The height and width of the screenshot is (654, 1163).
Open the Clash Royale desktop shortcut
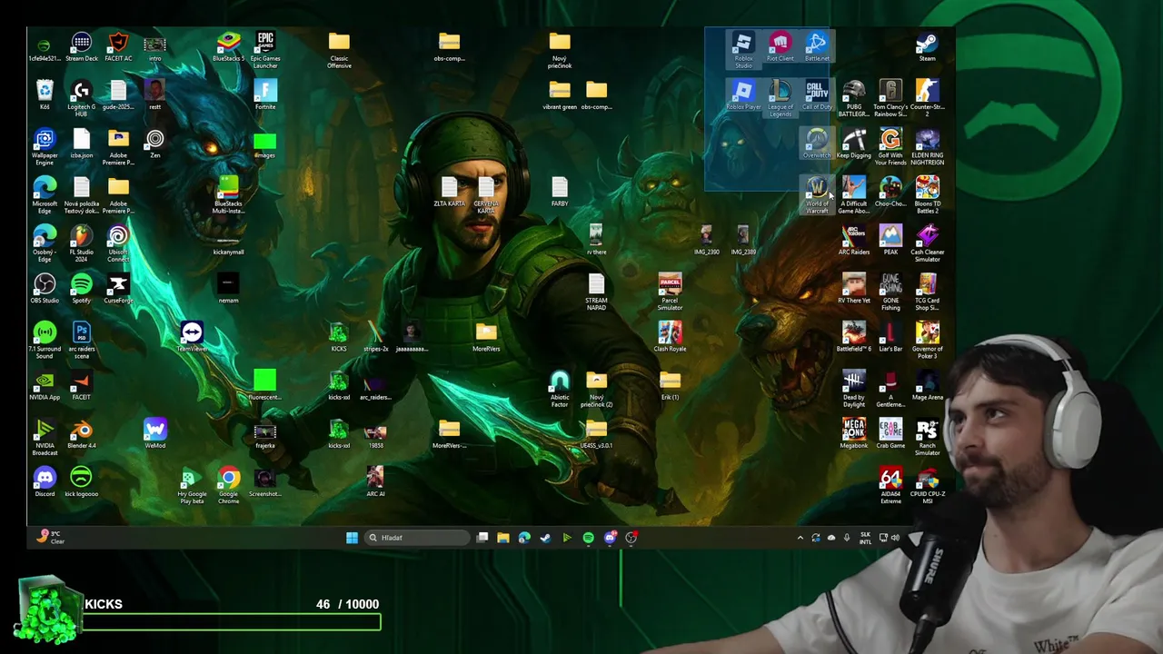pos(670,337)
